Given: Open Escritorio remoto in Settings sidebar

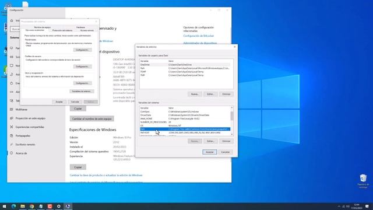Looking at the screenshot, I should (25, 145).
